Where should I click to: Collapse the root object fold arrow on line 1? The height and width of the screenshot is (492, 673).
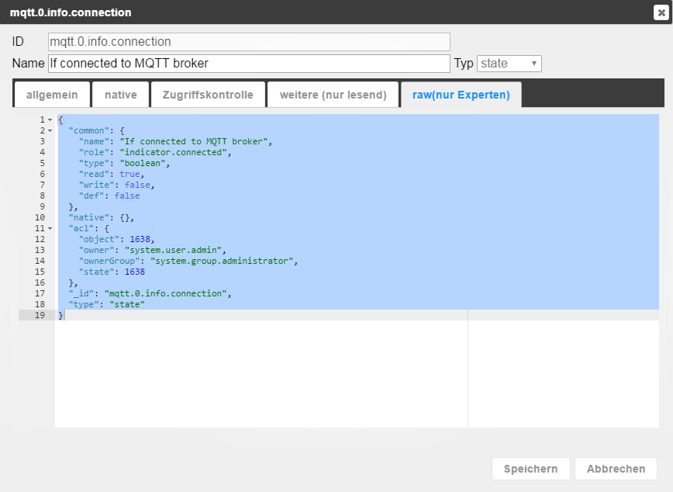(50, 120)
